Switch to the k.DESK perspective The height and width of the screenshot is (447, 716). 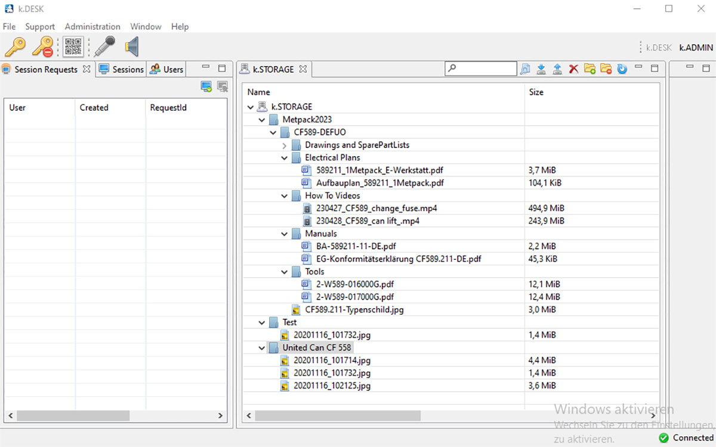[659, 47]
